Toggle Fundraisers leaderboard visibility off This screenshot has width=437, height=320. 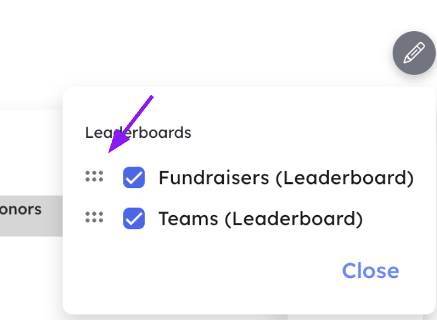coord(134,178)
